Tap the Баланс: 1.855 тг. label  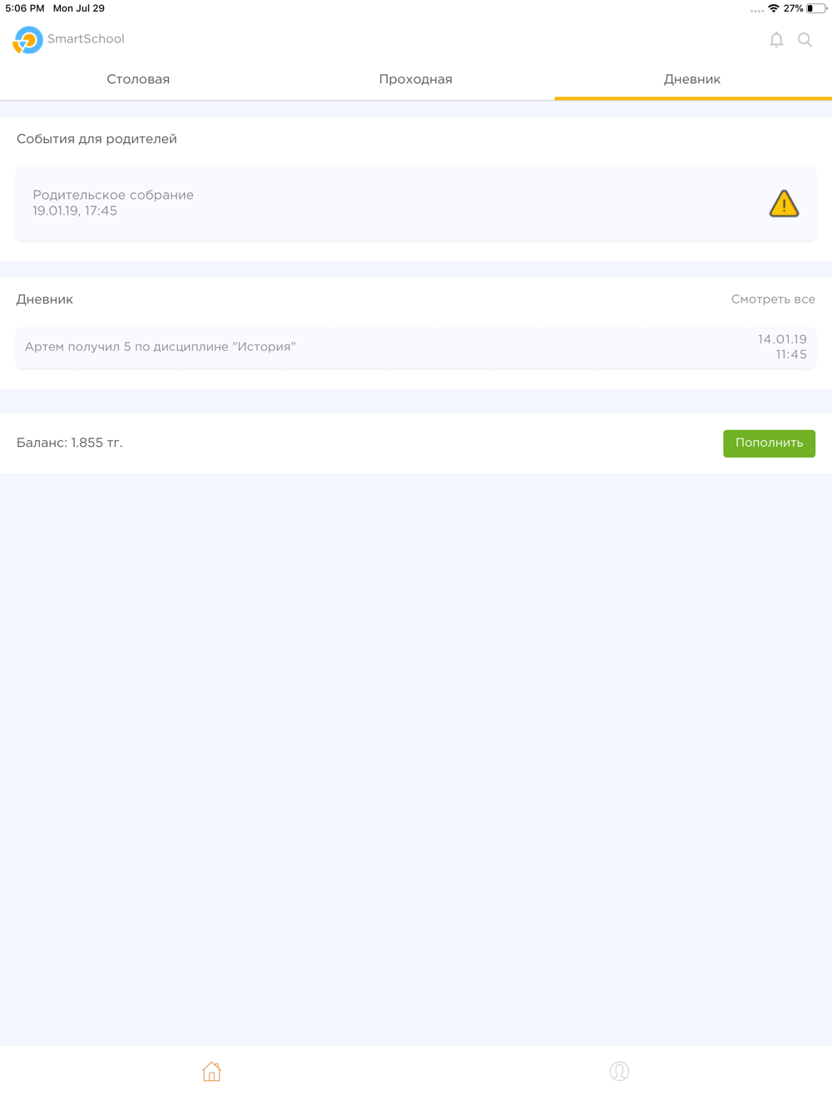(70, 443)
